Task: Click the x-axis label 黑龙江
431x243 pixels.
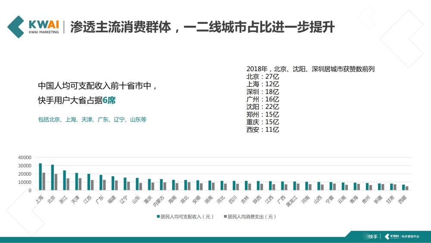Action: click(292, 201)
